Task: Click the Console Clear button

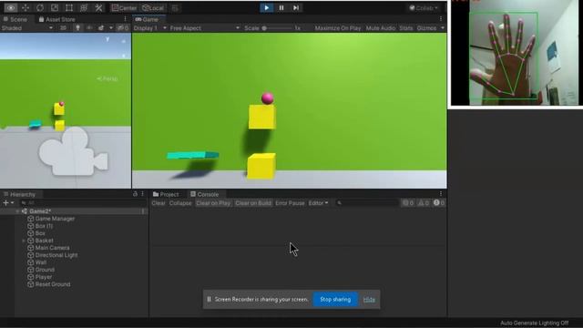Action: coord(158,203)
